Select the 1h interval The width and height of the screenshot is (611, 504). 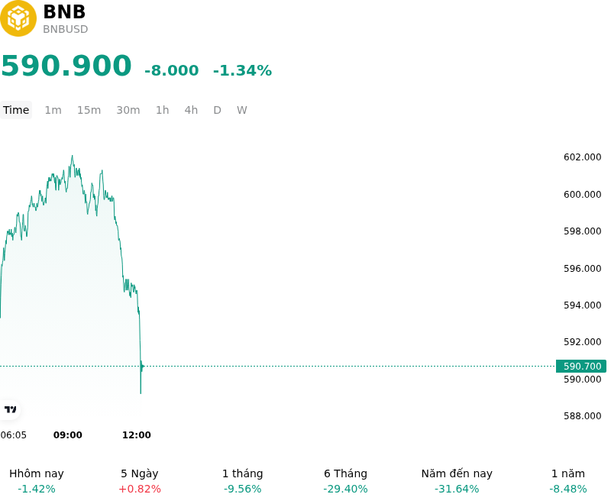[163, 110]
